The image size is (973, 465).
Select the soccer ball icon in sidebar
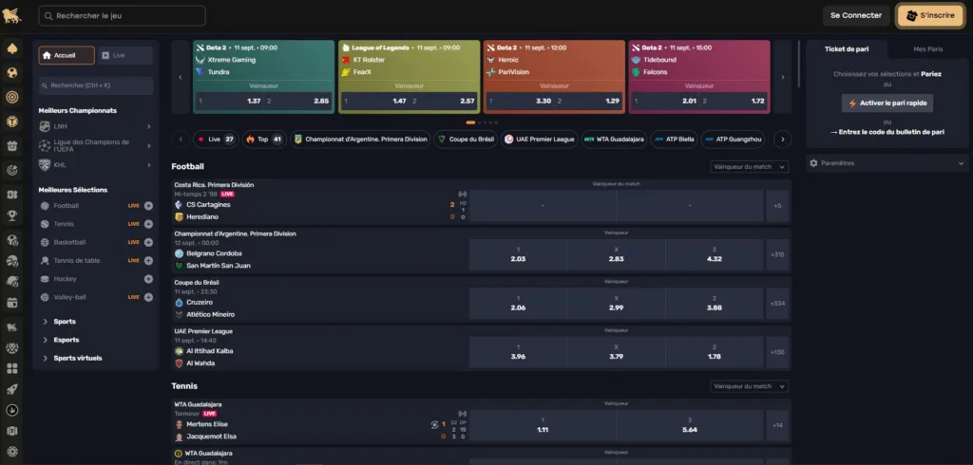[11, 73]
